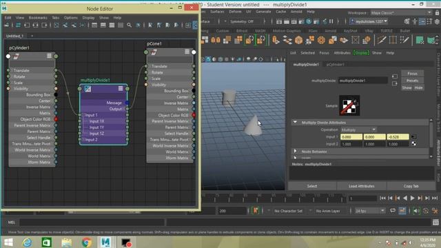The image size is (441, 248).
Task: Click the MEL command line input
Action: click(92, 222)
